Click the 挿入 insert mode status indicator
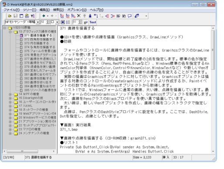Viewport: 224px width, 169px height. [166, 157]
